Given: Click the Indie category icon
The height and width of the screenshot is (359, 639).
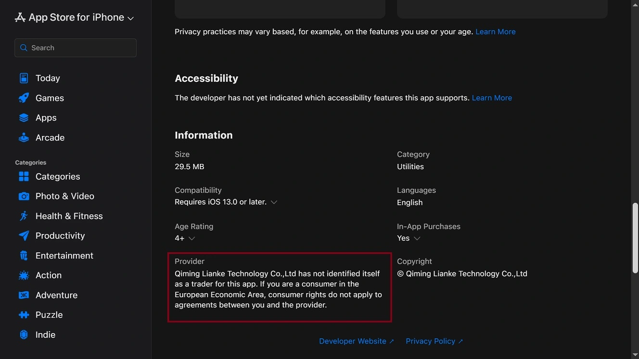Looking at the screenshot, I should point(24,334).
